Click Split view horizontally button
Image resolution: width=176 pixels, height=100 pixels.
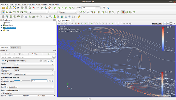click(x=165, y=23)
